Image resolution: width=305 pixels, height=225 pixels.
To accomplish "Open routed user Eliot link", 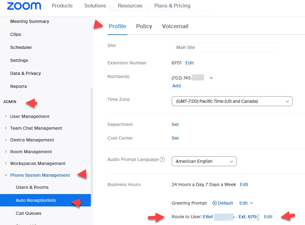I will coord(231,217).
